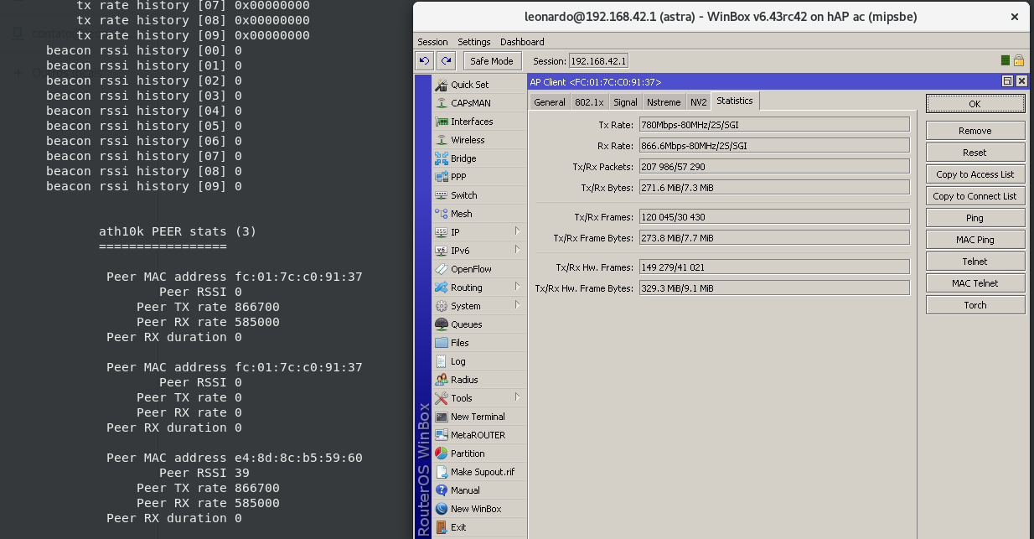The image size is (1034, 539).
Task: Click Copy to Access List button
Action: (x=975, y=174)
